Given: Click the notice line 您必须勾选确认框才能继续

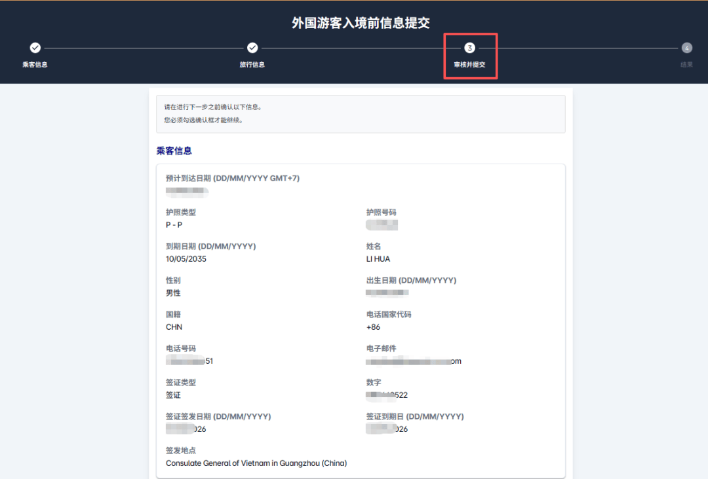Looking at the screenshot, I should pos(203,120).
